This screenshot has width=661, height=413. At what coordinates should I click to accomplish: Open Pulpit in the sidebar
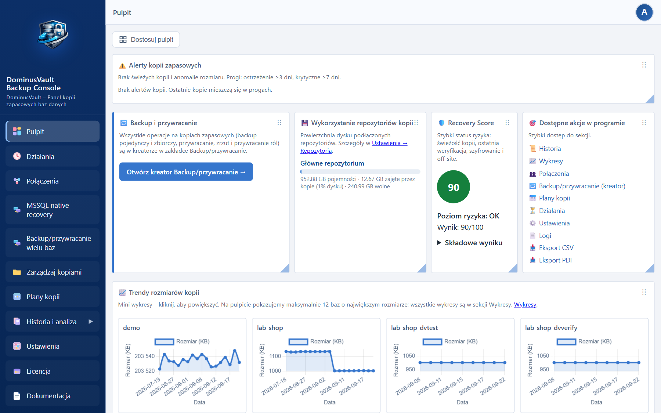pos(53,131)
